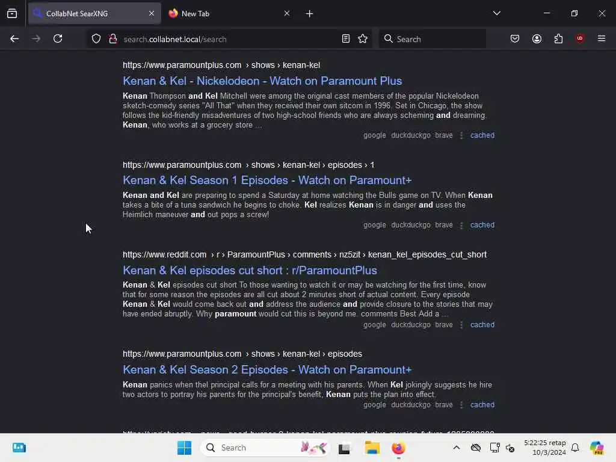616x462 pixels.
Task: Open network display tray icon
Action: click(494, 448)
